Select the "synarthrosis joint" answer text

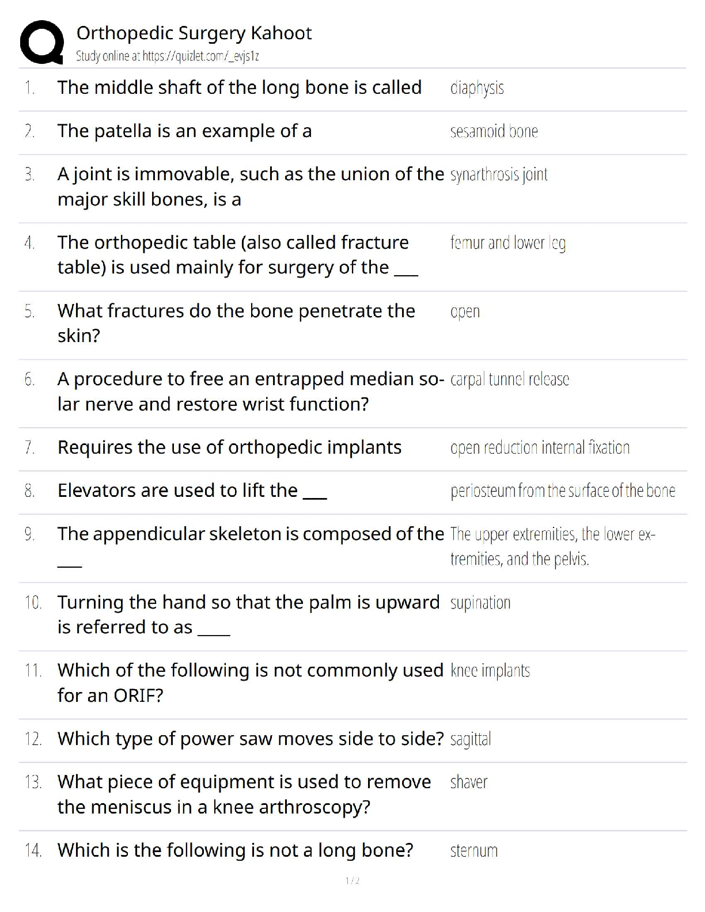click(499, 174)
